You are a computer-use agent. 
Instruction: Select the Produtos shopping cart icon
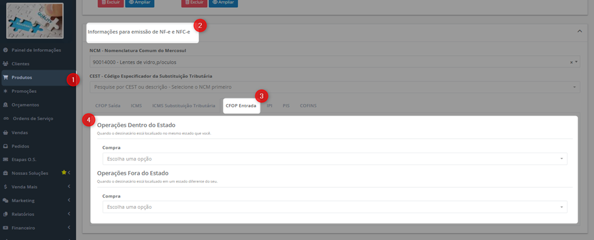pyautogui.click(x=5, y=77)
